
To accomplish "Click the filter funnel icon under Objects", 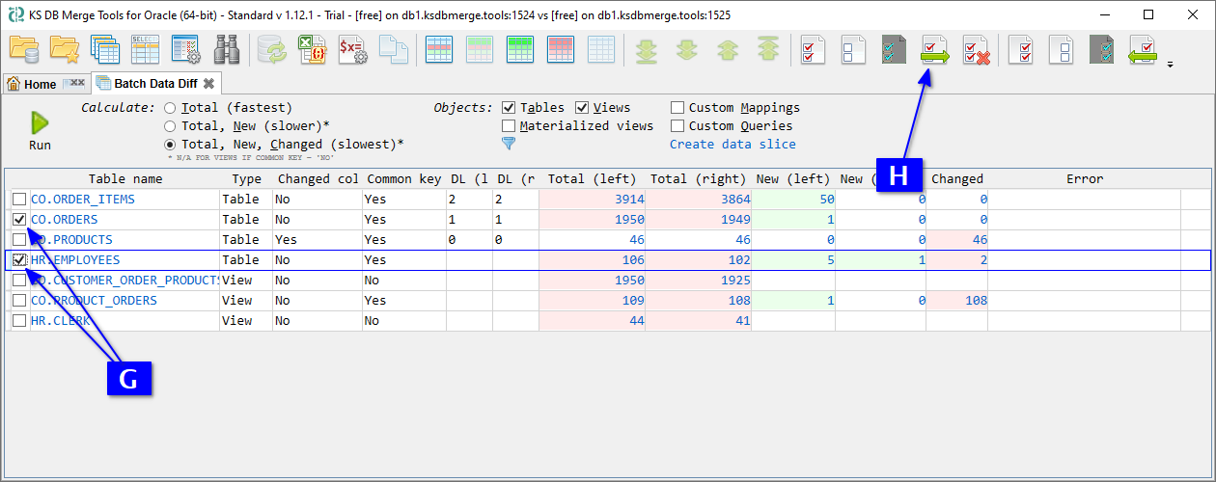I will point(509,144).
